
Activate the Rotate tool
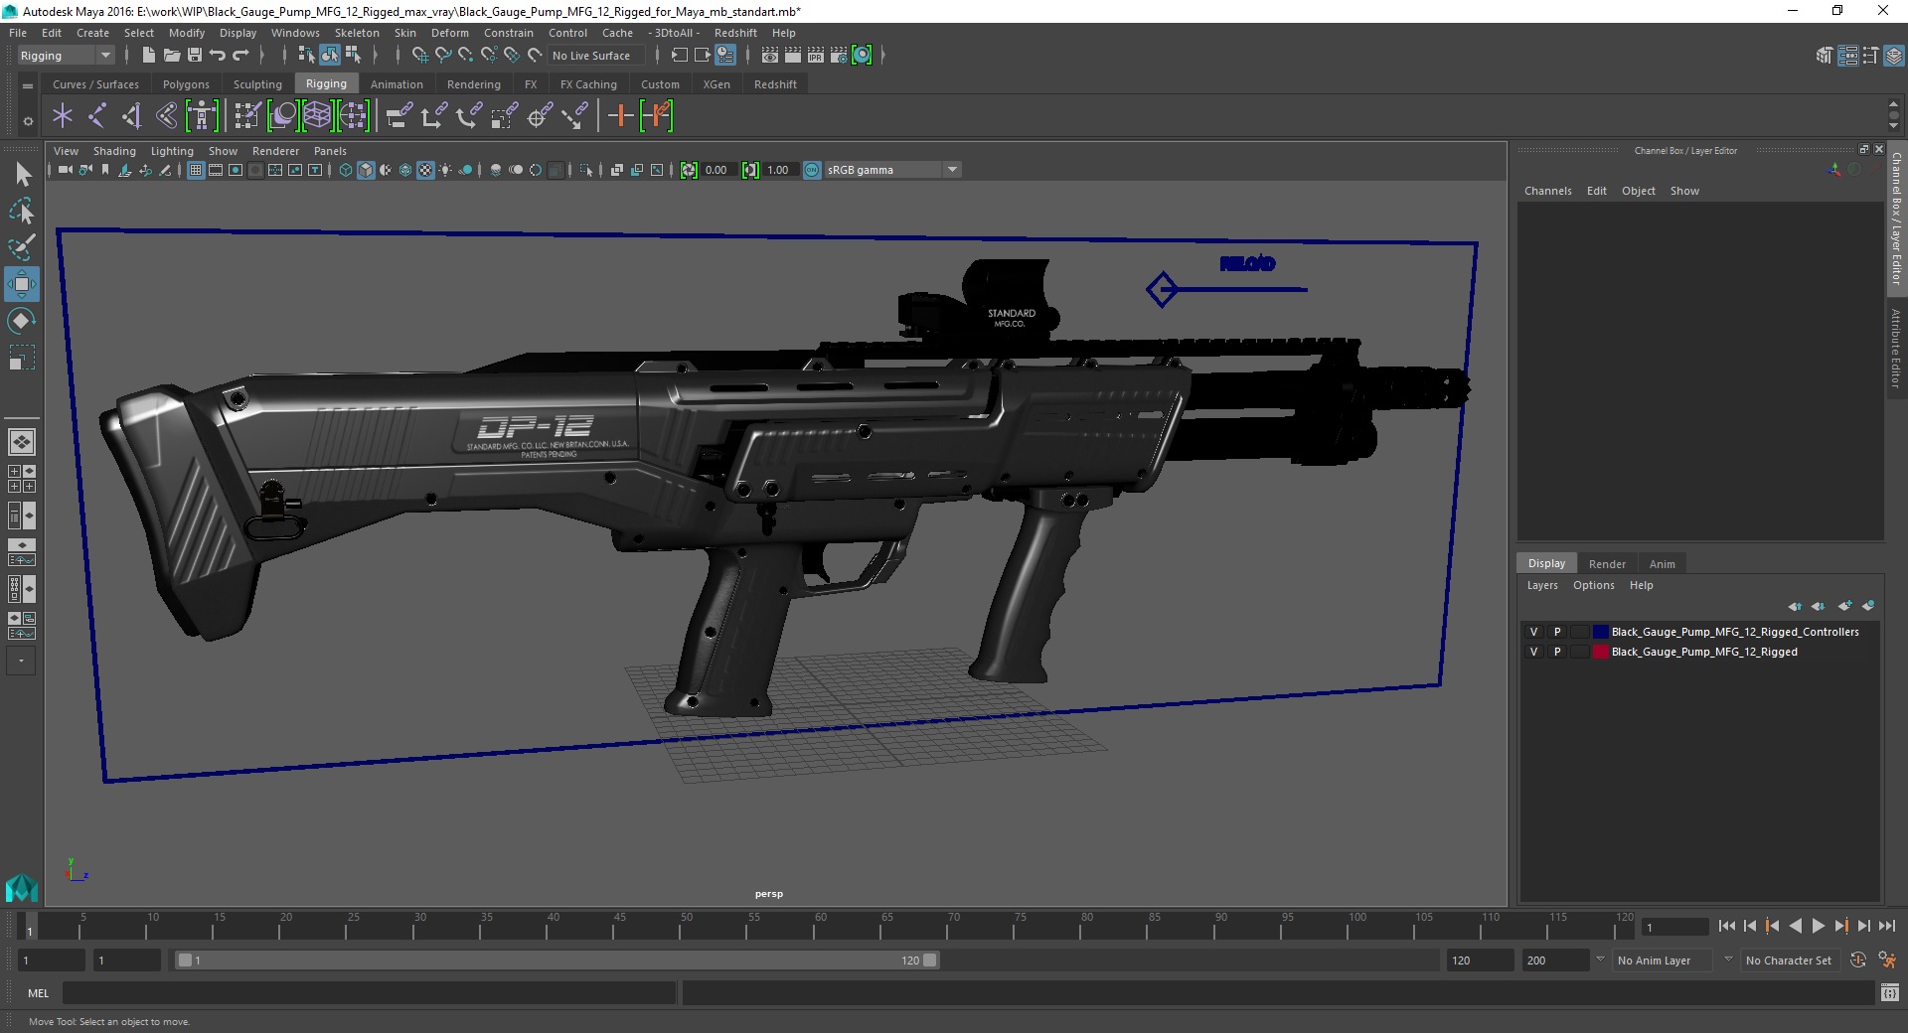click(x=22, y=321)
